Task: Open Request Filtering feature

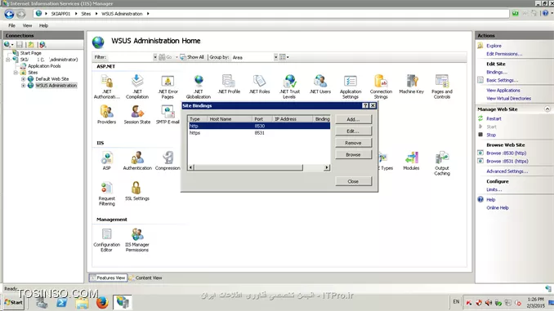Action: [107, 193]
